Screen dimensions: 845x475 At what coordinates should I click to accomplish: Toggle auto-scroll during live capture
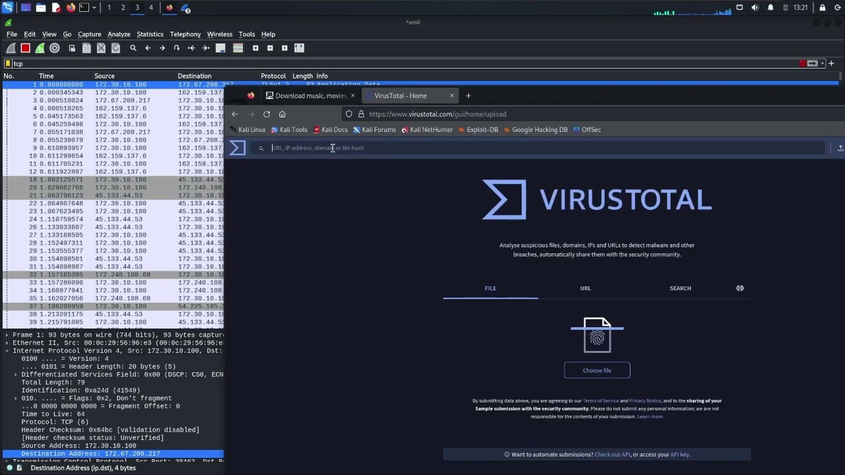(x=220, y=48)
